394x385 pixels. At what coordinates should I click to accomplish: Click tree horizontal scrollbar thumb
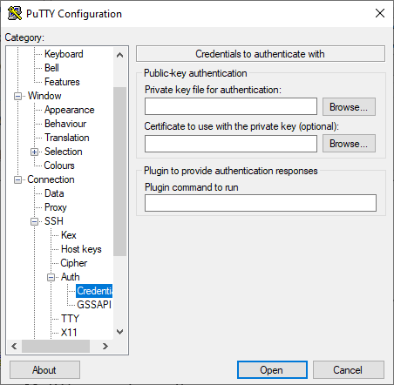56,346
